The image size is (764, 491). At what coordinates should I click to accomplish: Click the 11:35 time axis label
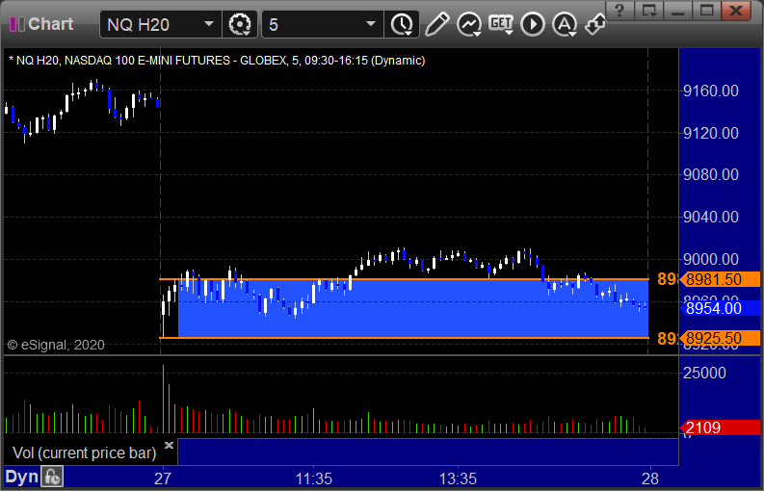(314, 478)
